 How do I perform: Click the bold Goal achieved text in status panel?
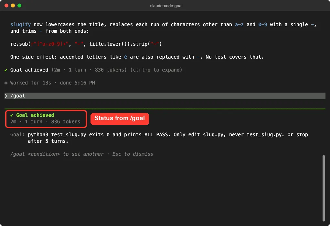(x=35, y=115)
